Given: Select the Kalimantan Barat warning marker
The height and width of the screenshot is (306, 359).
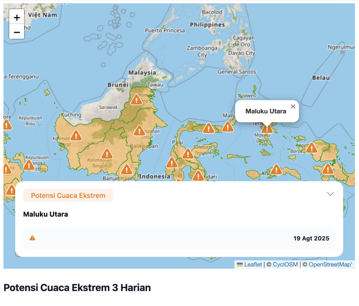Looking at the screenshot, I should (76, 135).
